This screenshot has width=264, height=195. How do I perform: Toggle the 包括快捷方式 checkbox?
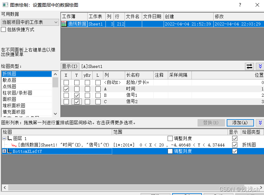click(3, 30)
